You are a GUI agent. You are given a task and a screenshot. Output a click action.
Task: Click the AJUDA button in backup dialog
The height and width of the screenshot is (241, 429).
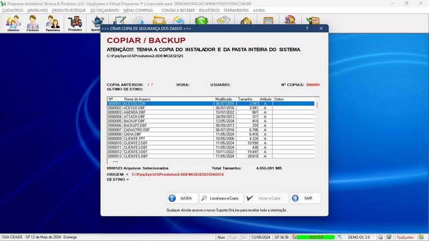[x=182, y=198]
